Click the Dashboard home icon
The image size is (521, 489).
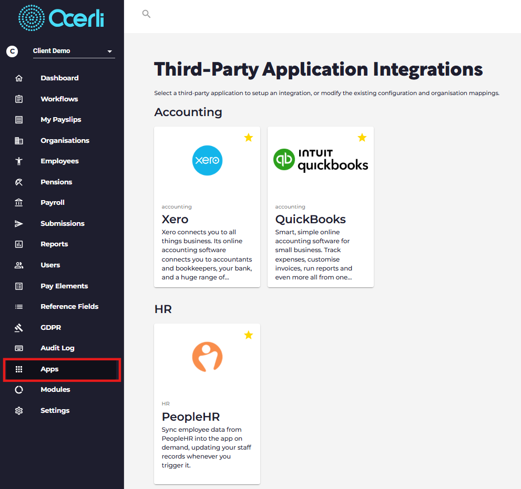tap(19, 78)
